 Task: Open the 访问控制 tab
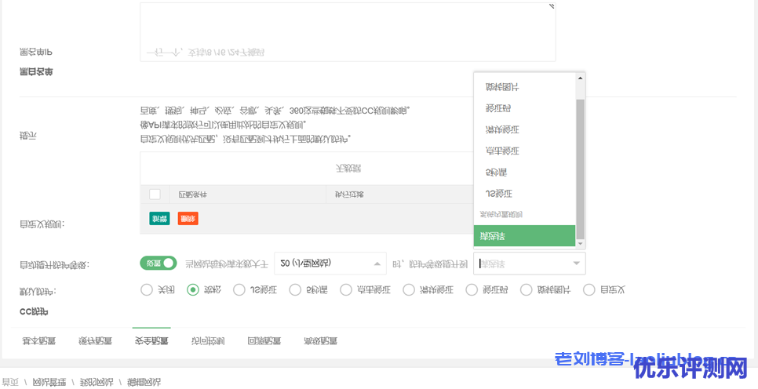(x=208, y=341)
